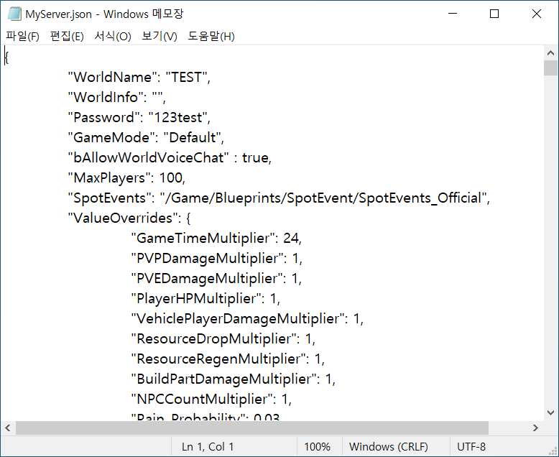Click the vertical scrollbar thumb

click(x=550, y=68)
